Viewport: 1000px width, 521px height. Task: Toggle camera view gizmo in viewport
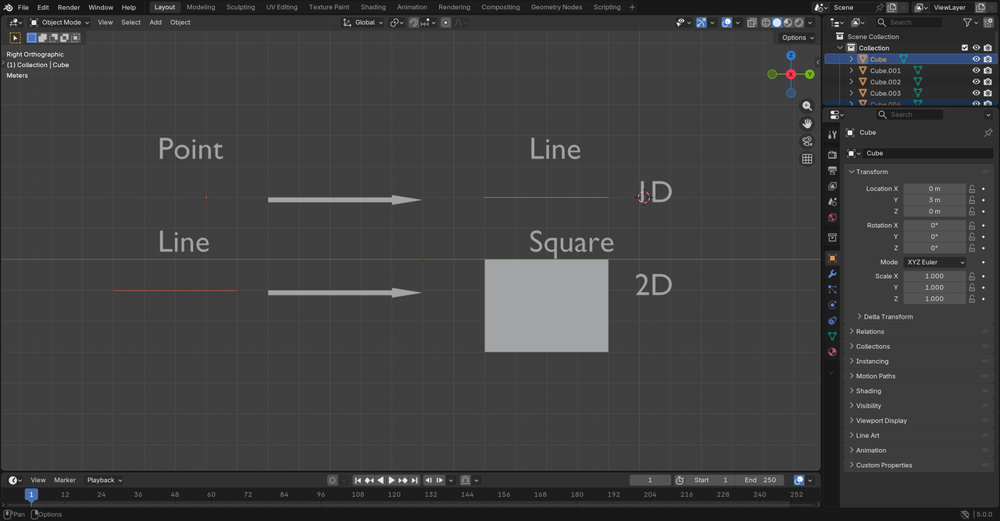coord(807,141)
